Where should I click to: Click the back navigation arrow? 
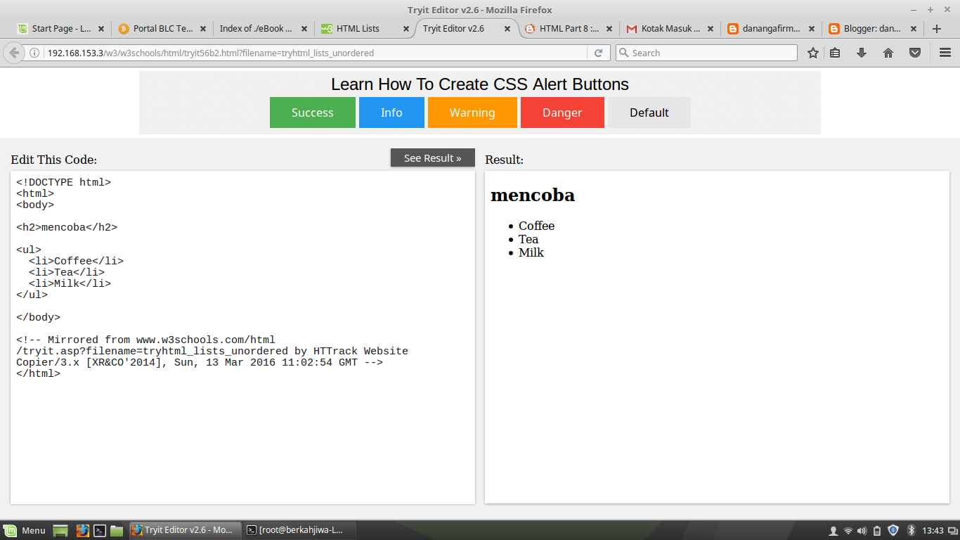15,52
